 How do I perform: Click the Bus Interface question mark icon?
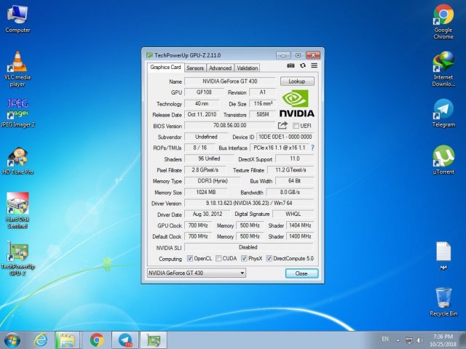click(x=313, y=148)
